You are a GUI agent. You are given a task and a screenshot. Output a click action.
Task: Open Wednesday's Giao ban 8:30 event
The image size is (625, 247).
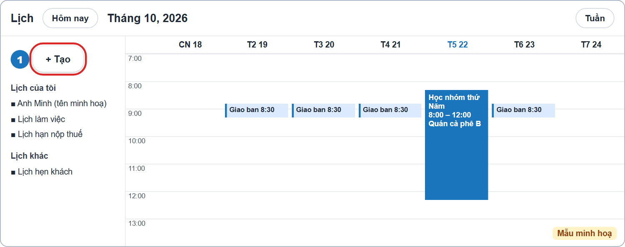(x=390, y=110)
